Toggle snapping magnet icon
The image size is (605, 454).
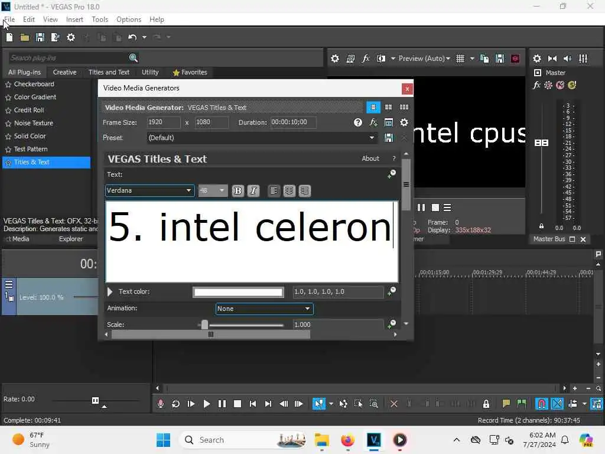(x=542, y=404)
